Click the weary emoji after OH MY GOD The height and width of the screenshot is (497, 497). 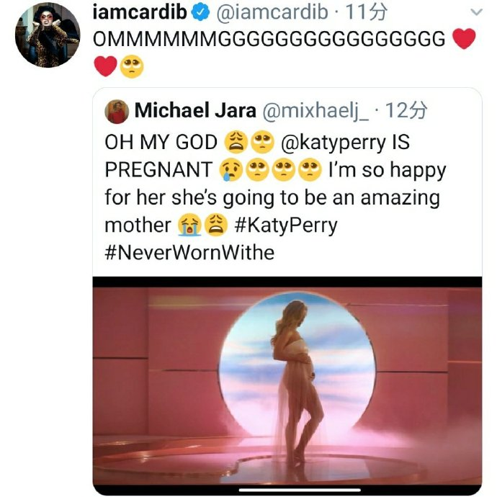point(236,142)
